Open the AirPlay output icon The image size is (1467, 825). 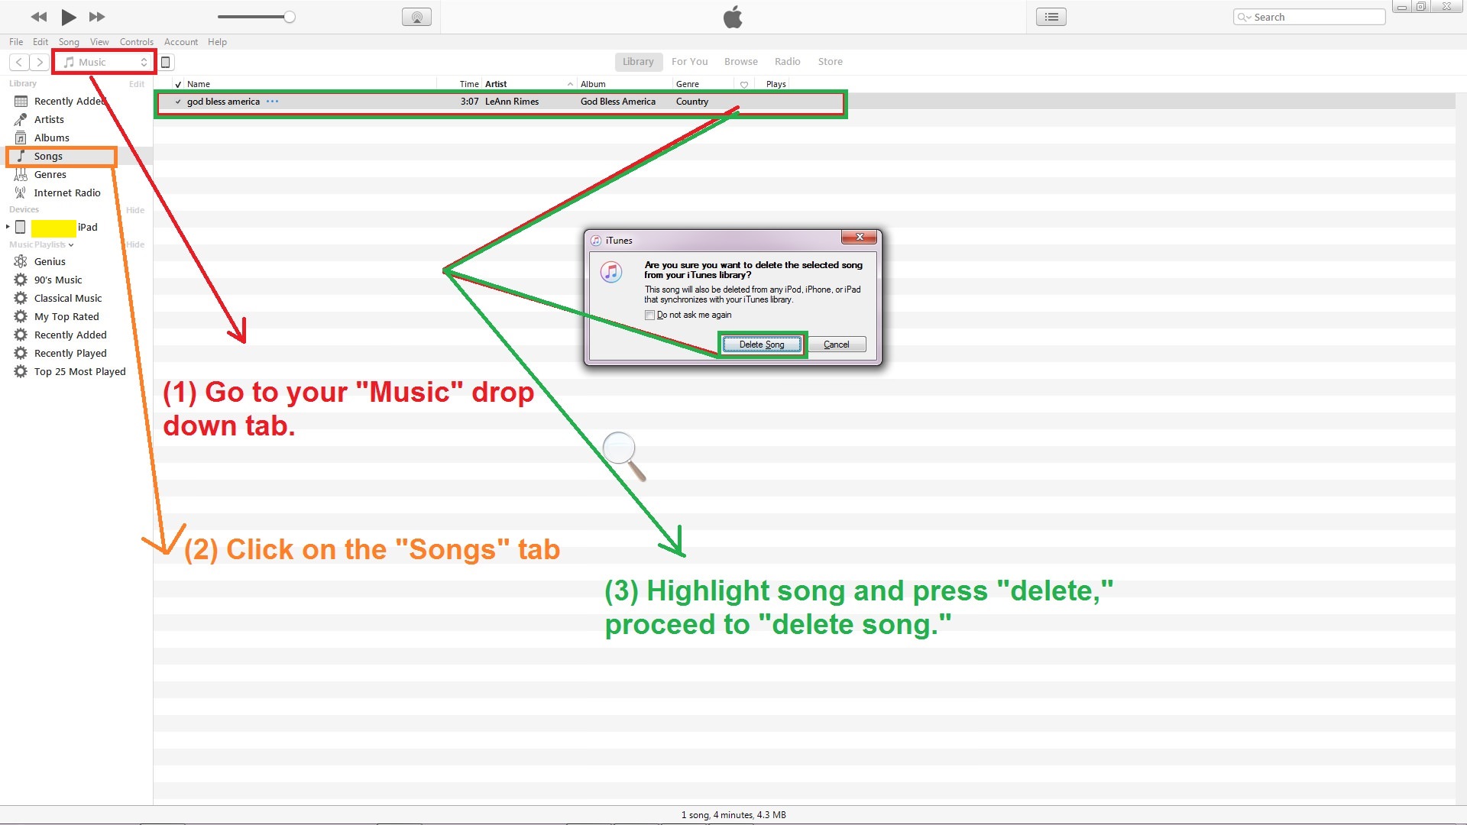tap(416, 17)
